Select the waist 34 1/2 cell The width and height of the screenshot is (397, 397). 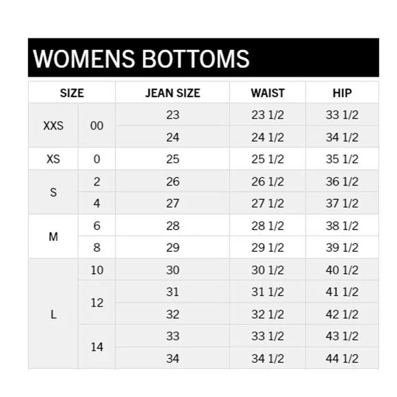pos(268,358)
